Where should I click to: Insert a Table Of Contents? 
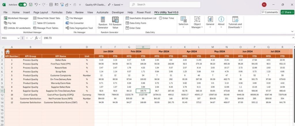[44, 23]
